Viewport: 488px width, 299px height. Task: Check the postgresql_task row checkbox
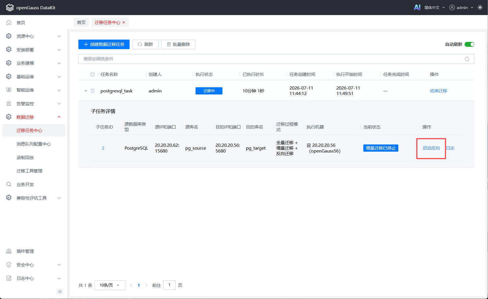point(93,91)
